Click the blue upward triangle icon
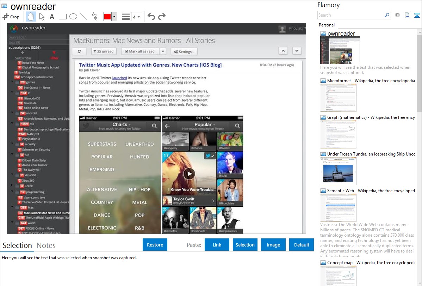 coord(417,15)
